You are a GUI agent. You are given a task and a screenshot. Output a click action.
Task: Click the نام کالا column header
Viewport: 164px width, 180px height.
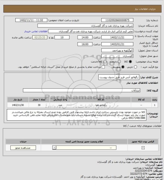[x=101, y=100]
